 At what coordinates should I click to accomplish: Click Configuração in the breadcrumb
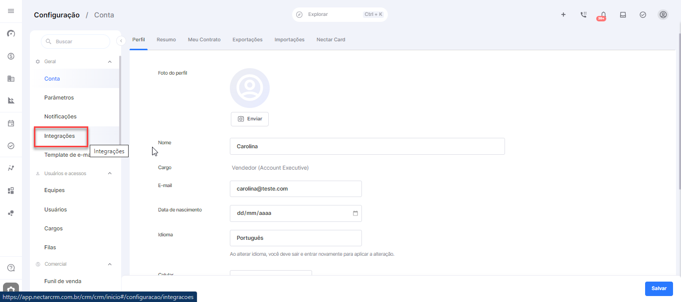click(x=57, y=15)
